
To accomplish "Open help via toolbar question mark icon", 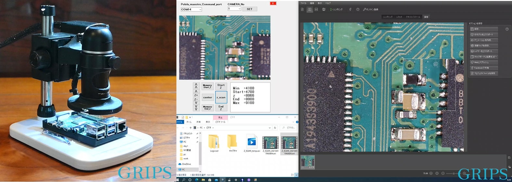I will click(358, 9).
